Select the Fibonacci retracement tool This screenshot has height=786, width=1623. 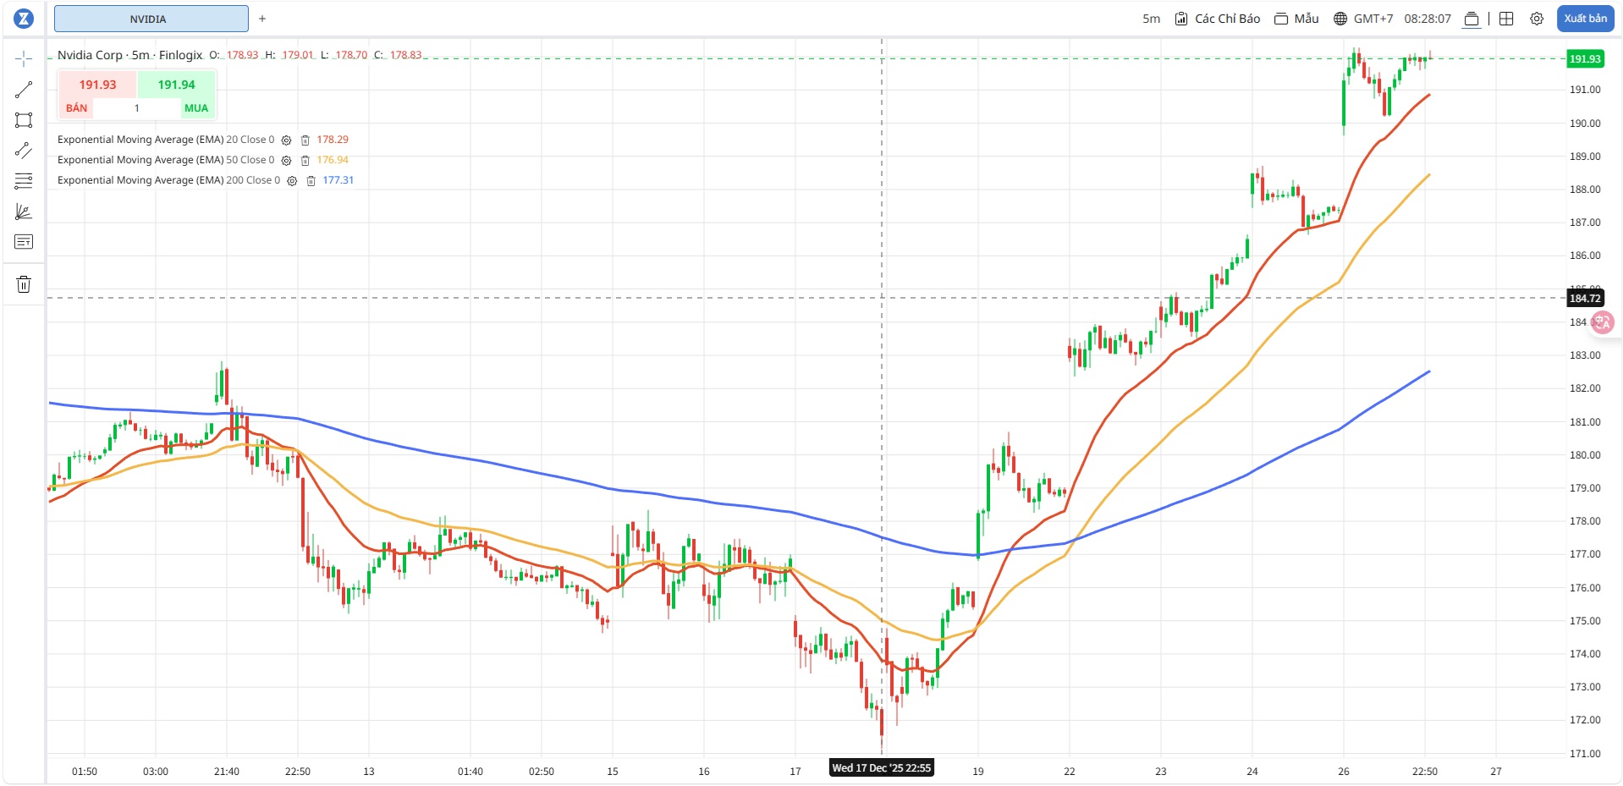(x=24, y=181)
